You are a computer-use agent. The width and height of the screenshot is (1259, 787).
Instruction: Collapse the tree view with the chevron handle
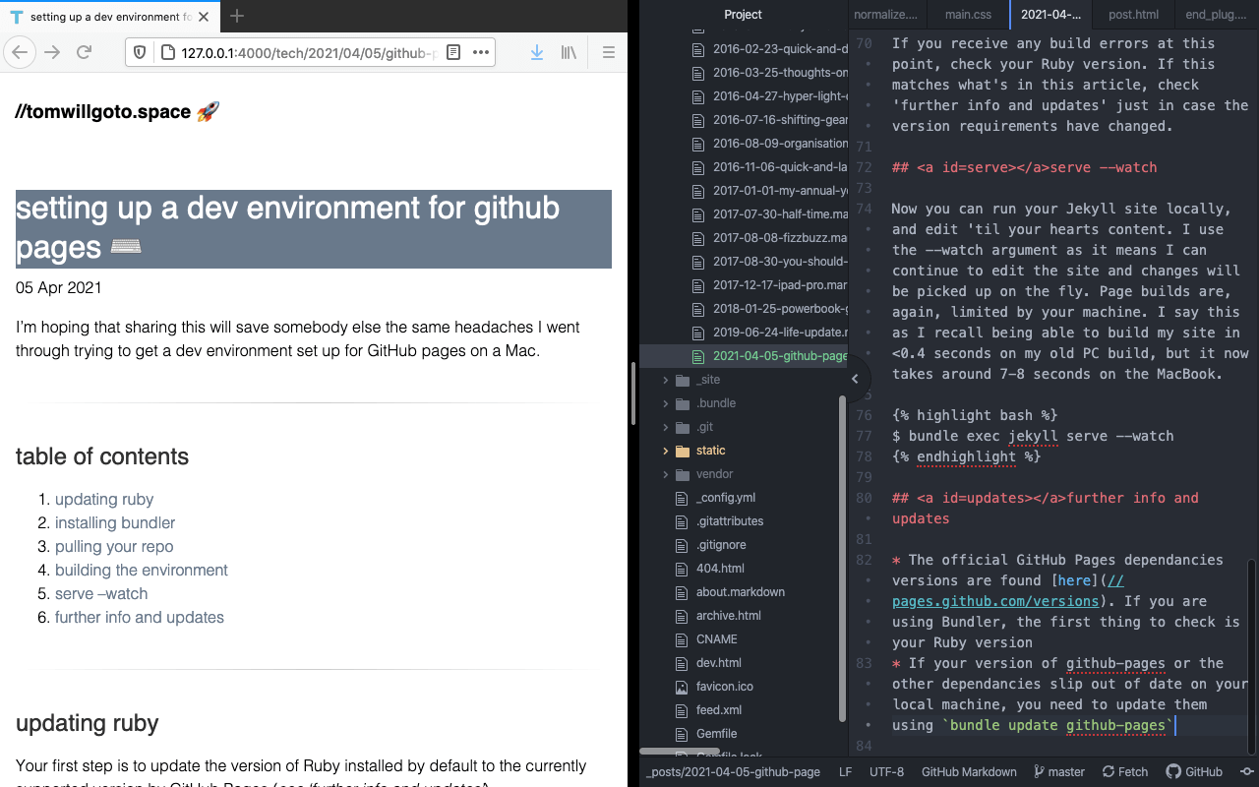pyautogui.click(x=855, y=379)
